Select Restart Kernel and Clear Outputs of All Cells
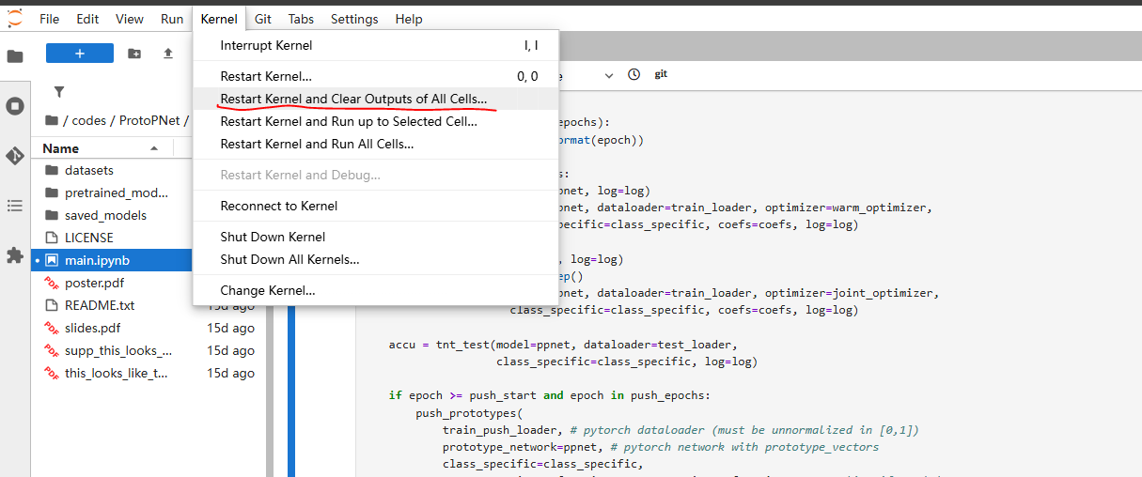Viewport: 1142px width, 477px height. (x=353, y=99)
